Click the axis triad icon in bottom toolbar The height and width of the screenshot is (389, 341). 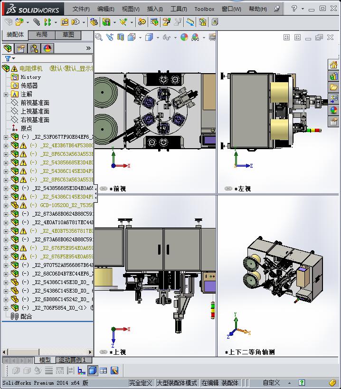click(x=81, y=370)
